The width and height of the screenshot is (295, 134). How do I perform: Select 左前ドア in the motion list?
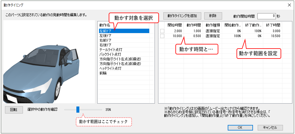pyautogui.click(x=105, y=31)
